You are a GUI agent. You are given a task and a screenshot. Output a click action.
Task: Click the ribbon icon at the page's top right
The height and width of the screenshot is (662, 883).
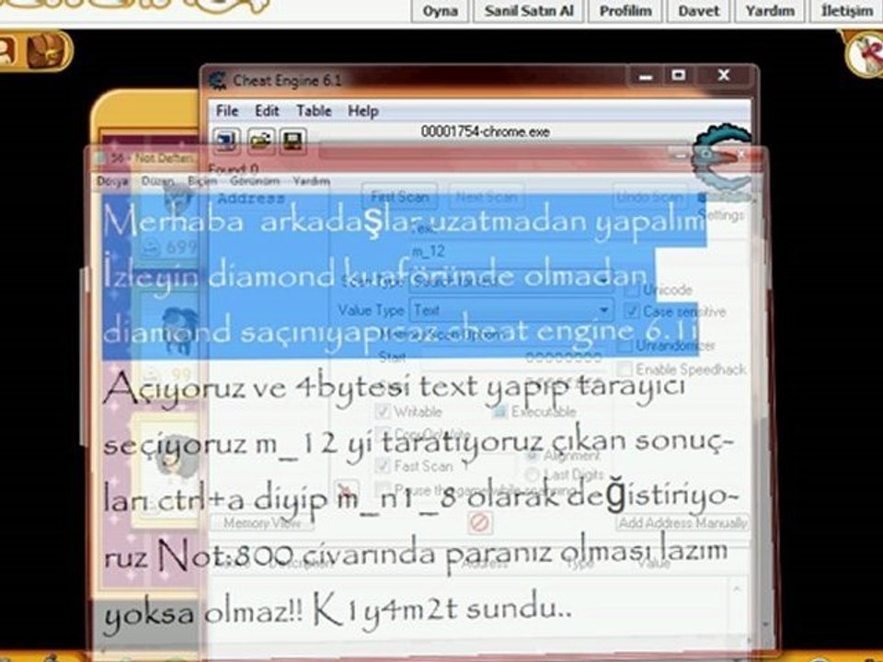[866, 53]
